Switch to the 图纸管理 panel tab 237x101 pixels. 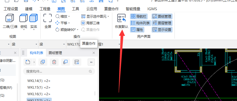[55, 53]
